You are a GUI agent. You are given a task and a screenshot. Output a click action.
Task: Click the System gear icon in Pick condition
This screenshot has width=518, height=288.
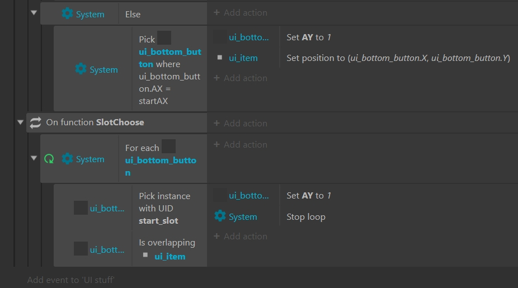click(81, 69)
